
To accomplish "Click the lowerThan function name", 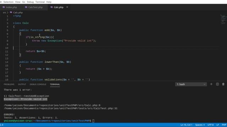I will (51, 62).
